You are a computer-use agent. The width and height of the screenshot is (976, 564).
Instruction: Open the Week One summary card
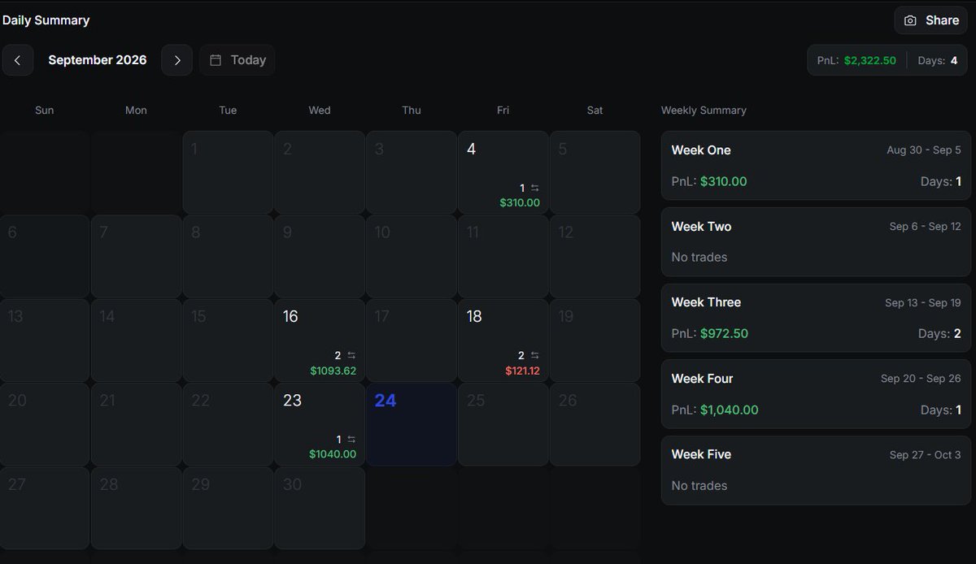(x=816, y=166)
